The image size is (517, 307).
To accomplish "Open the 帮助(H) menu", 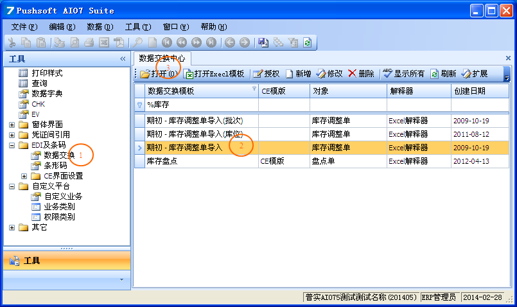I will (214, 27).
